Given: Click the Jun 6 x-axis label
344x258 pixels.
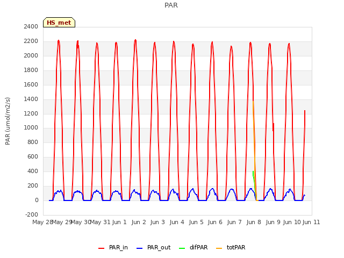Looking at the screenshot, I should [x=215, y=223].
